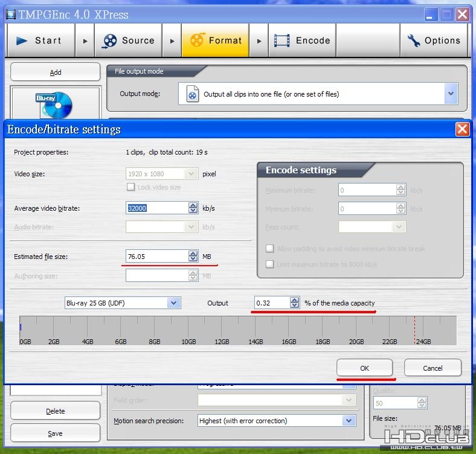
Task: Click the Quality value field showing 50
Action: (x=395, y=403)
